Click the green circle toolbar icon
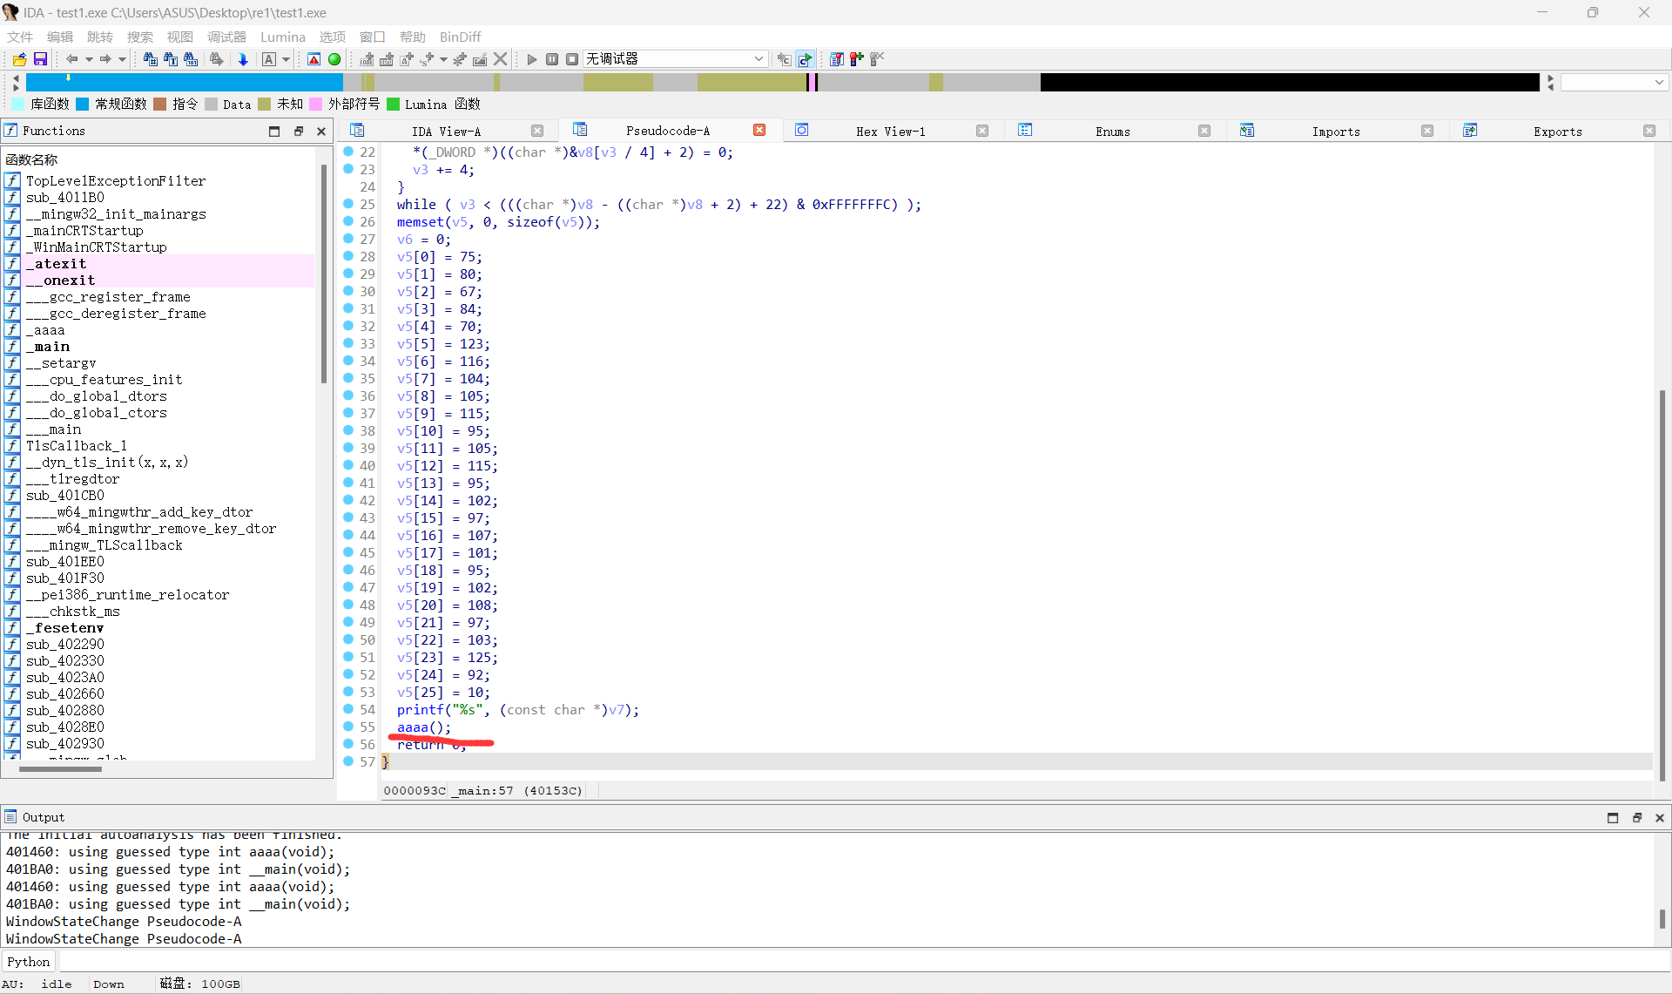This screenshot has width=1672, height=994. (x=334, y=59)
